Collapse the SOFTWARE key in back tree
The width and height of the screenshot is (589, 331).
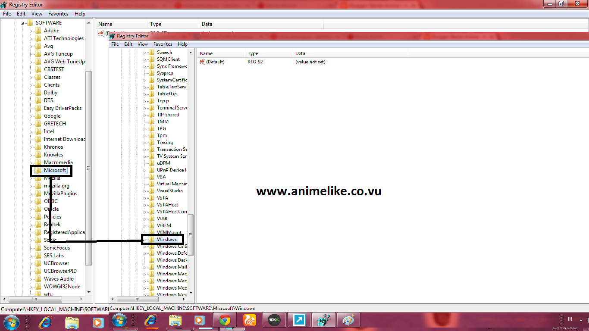coord(22,23)
